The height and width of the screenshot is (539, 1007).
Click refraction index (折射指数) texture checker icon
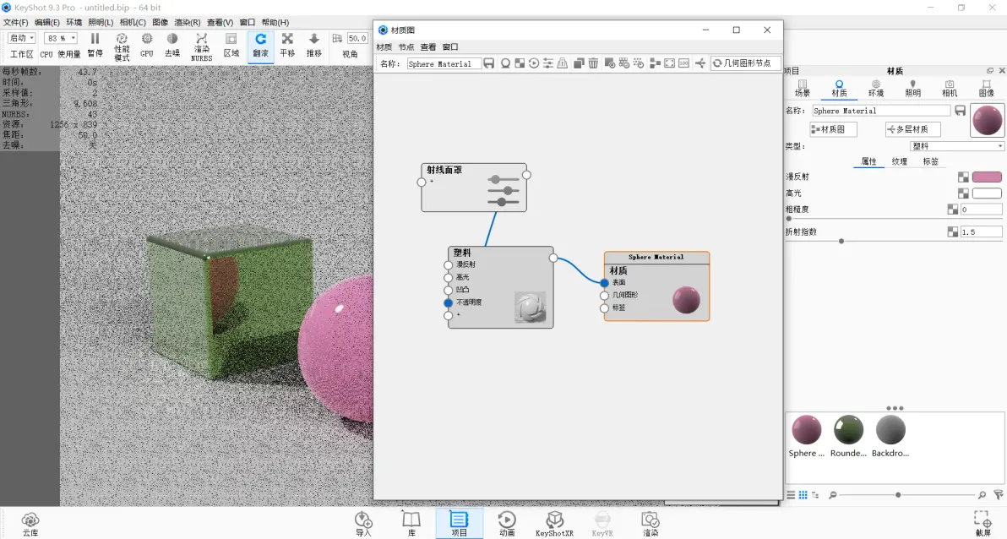pyautogui.click(x=952, y=232)
